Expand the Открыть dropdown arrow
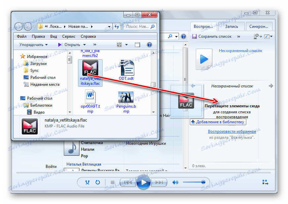Screen dimensions: 288x204 tap(85, 45)
